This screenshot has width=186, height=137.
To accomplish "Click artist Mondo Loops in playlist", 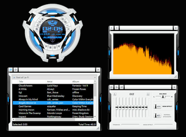I will (x=55, y=113).
